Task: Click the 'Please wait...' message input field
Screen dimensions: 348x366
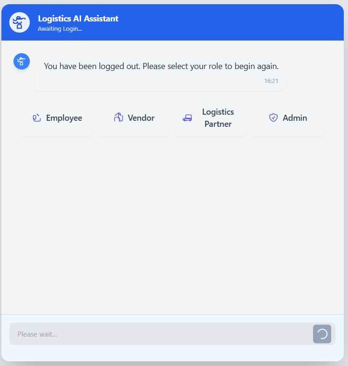Action: point(161,334)
